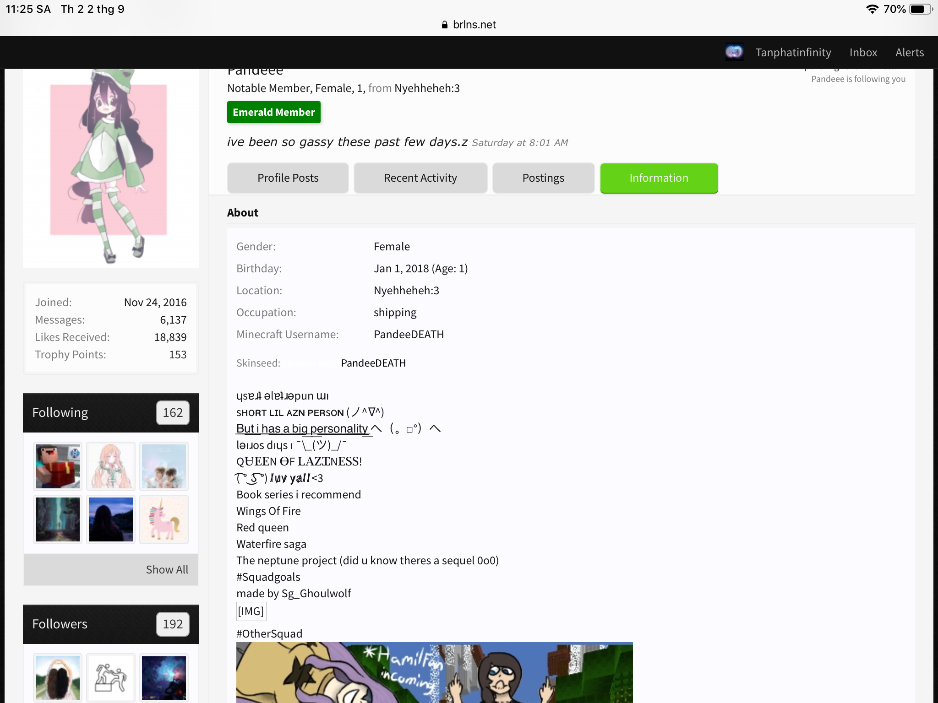Open the galaxy avatar in Followers
The height and width of the screenshot is (703, 938).
(164, 678)
